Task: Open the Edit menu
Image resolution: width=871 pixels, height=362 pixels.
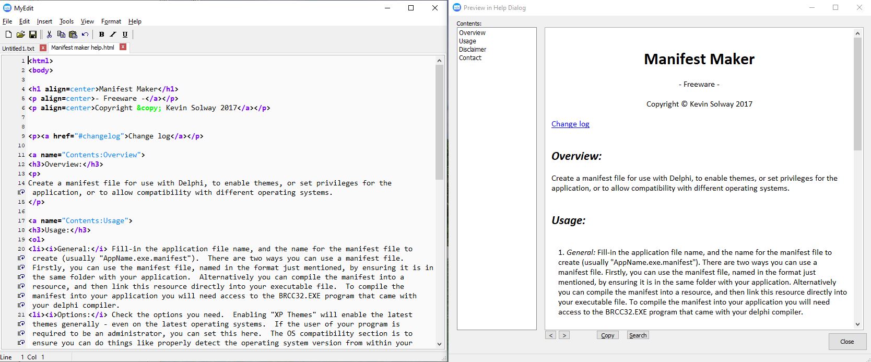Action: (x=25, y=21)
